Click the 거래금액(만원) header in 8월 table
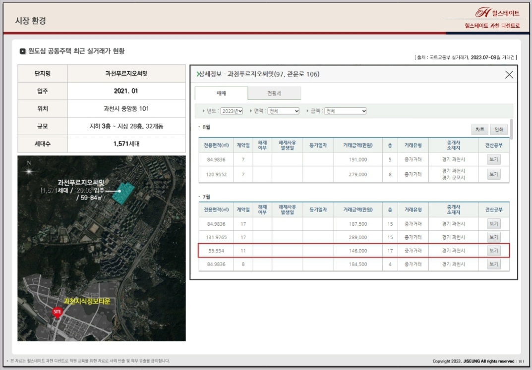The width and height of the screenshot is (532, 370). 357,145
